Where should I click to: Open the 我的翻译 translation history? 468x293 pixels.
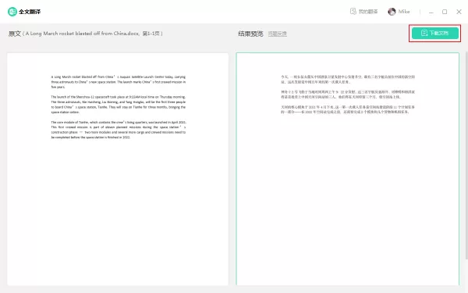tap(367, 12)
